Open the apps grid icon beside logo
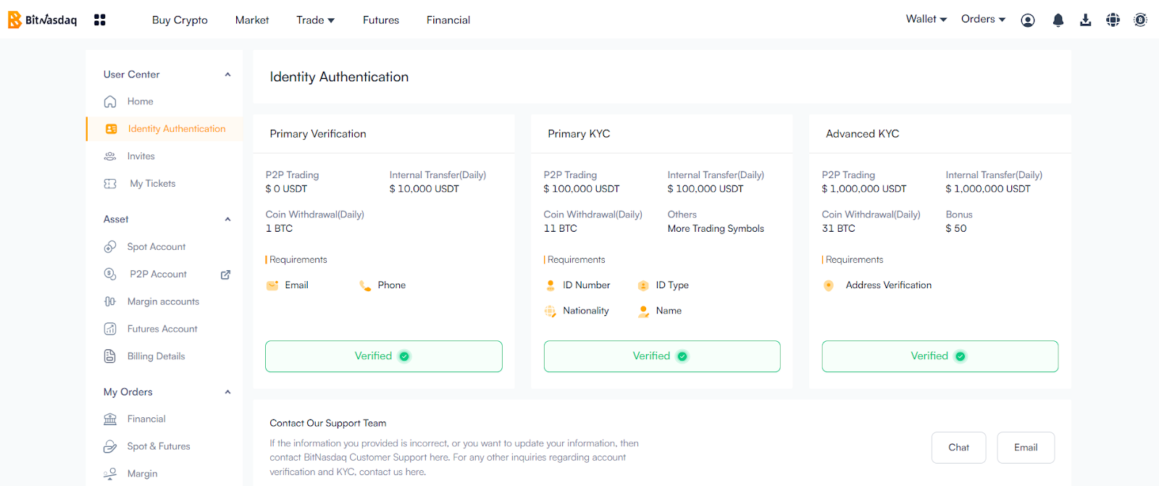Screen dimensions: 1159x486 click(100, 20)
